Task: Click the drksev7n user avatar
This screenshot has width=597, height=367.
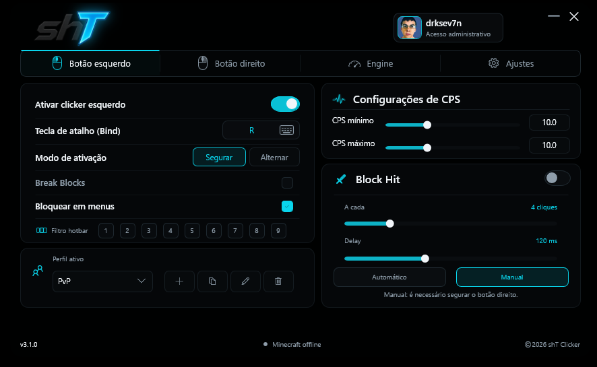Action: click(x=409, y=28)
